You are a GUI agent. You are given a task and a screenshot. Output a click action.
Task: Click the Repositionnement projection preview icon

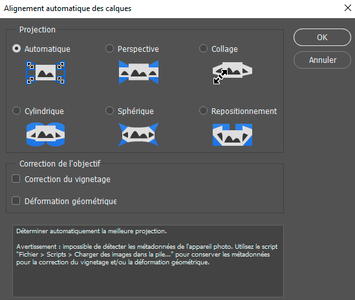[232, 135]
